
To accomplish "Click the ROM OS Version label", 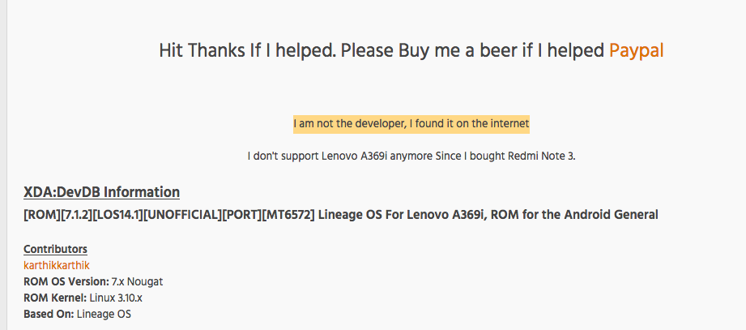I will point(66,281).
